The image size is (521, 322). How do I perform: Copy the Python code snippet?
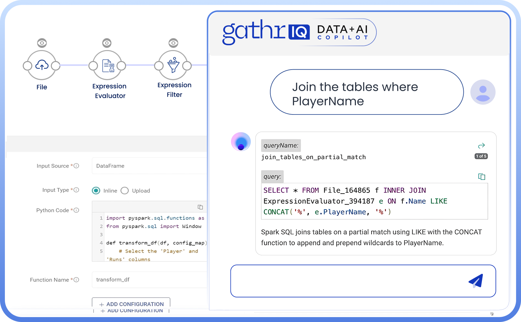click(x=200, y=207)
